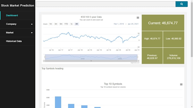Screen dimensions: 193x108
Task: Click the Current: 46,674.77 tile
Action: (163, 23)
